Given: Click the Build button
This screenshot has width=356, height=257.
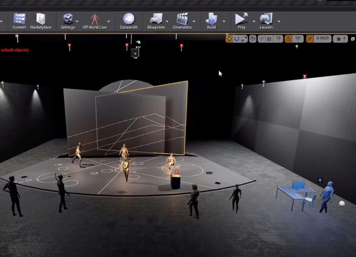Looking at the screenshot, I should coord(211,21).
